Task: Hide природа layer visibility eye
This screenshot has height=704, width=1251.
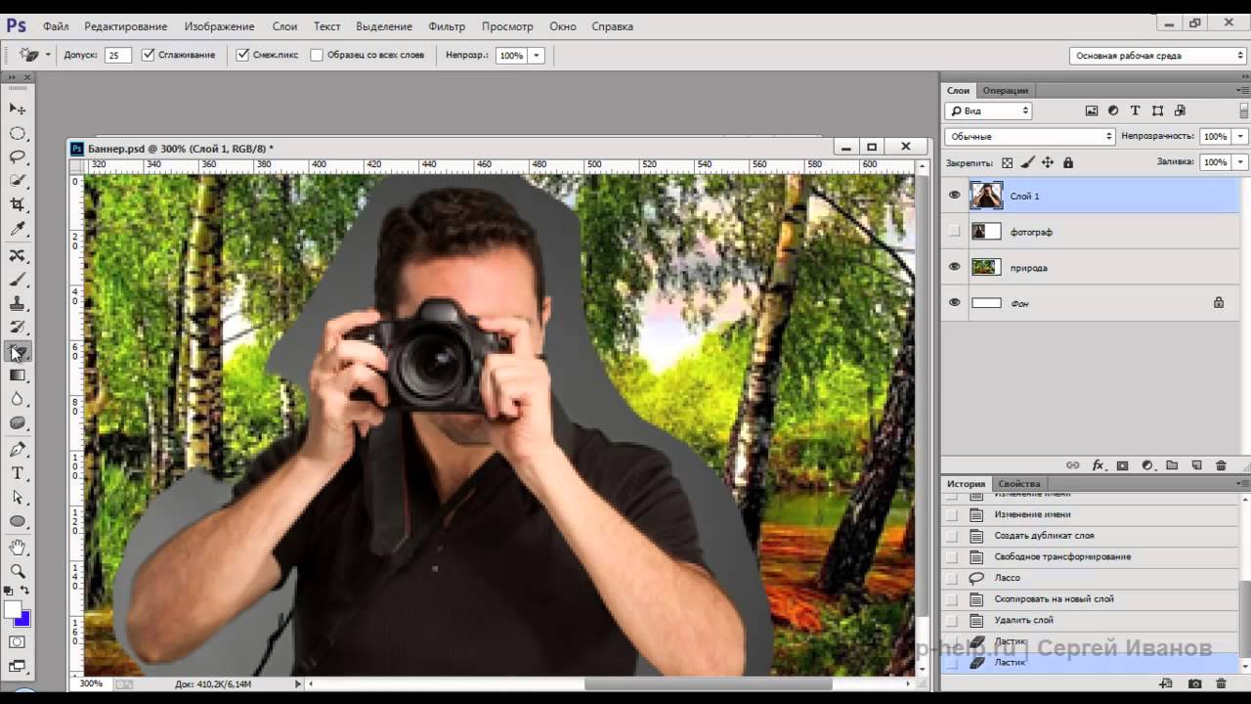Action: [955, 267]
